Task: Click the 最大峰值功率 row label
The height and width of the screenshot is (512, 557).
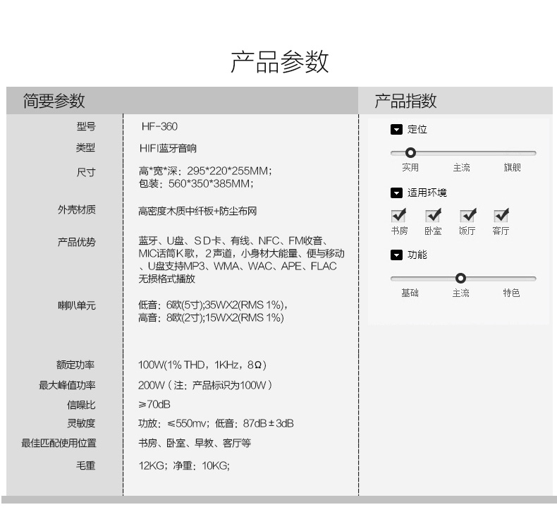Action: tap(67, 385)
